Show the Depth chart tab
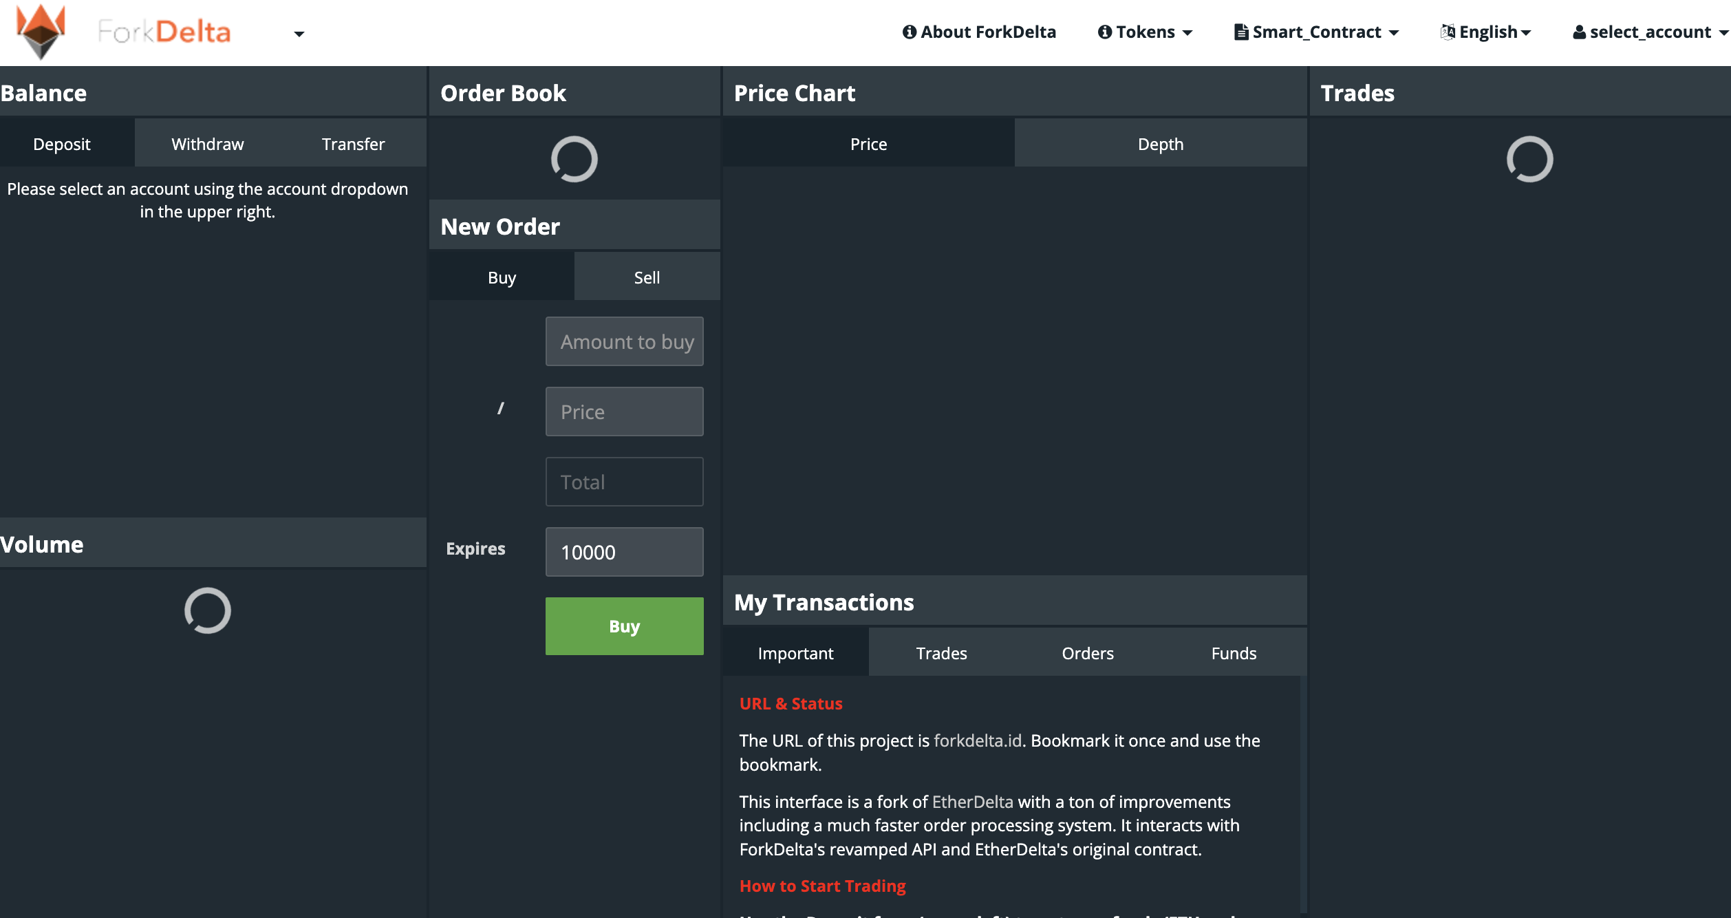The height and width of the screenshot is (918, 1731). 1161,144
